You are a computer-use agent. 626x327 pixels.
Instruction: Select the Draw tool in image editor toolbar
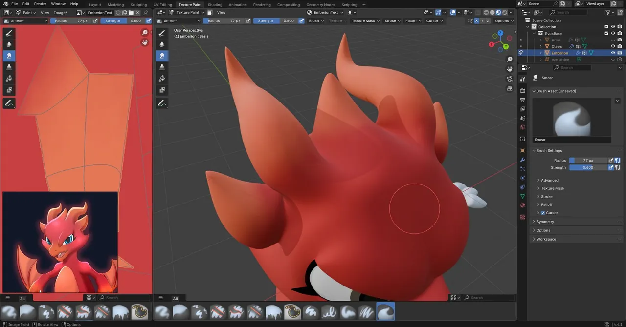click(9, 33)
